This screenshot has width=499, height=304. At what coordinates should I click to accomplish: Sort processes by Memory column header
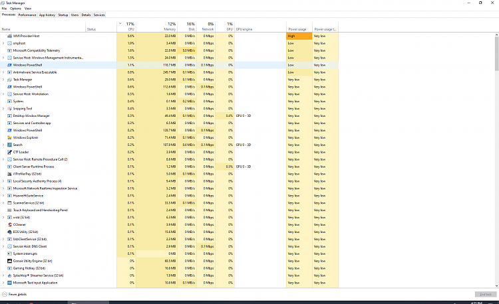tap(156, 27)
